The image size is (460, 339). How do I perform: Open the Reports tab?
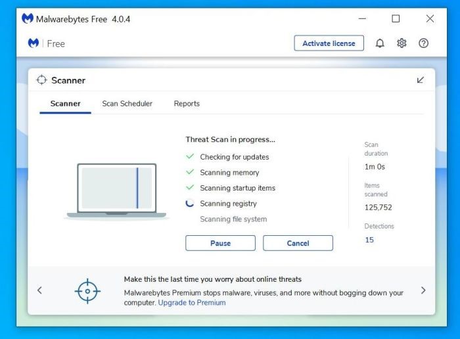click(x=187, y=104)
